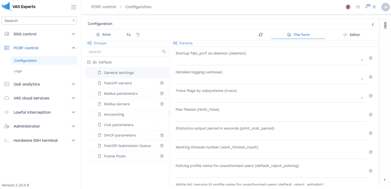The width and height of the screenshot is (391, 189).
Task: Click the user avatar in top right
Action: (385, 7)
